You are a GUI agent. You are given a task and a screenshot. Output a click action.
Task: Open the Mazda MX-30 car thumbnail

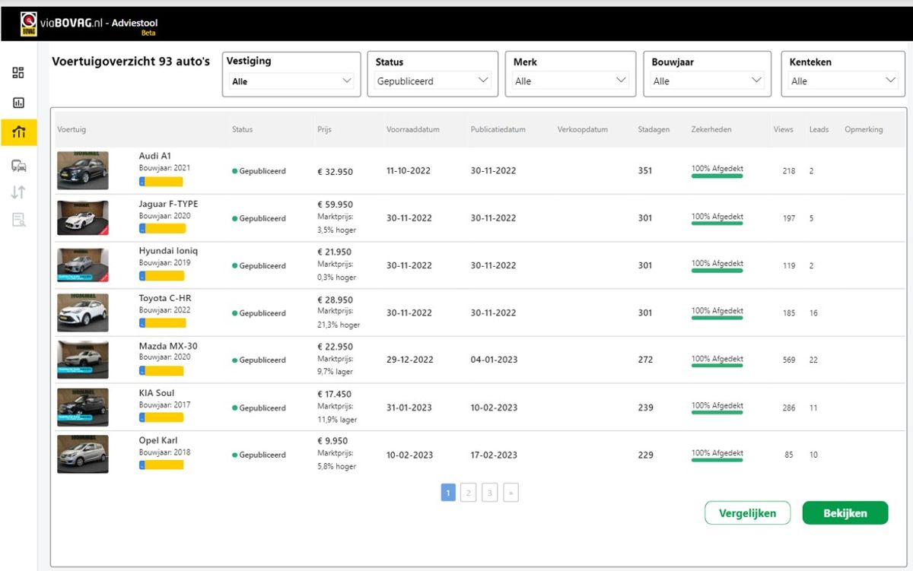82,360
